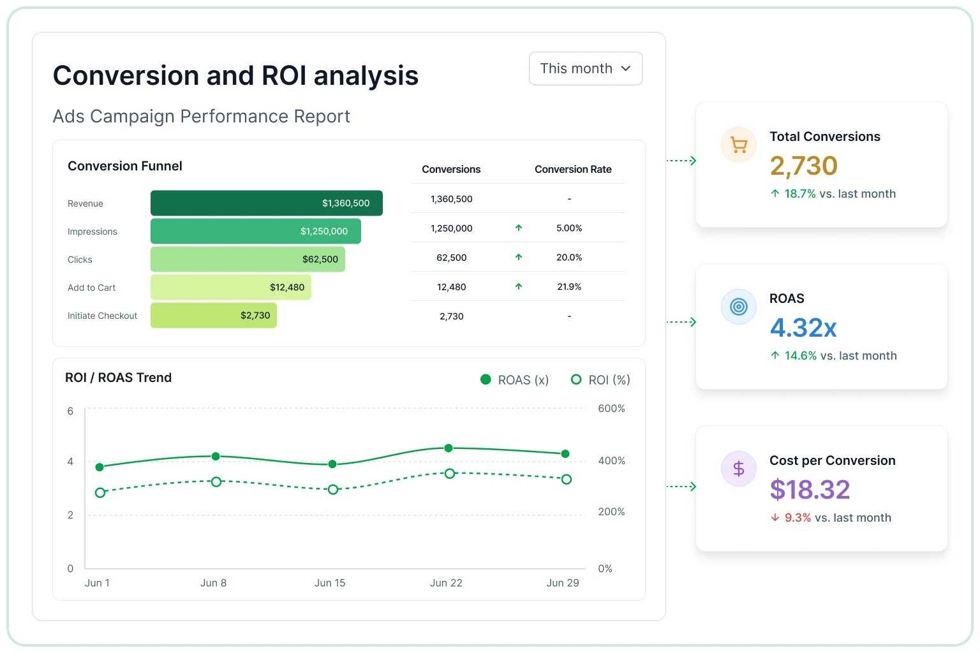
Task: Click the up arrow next to 14.6%
Action: pyautogui.click(x=775, y=355)
